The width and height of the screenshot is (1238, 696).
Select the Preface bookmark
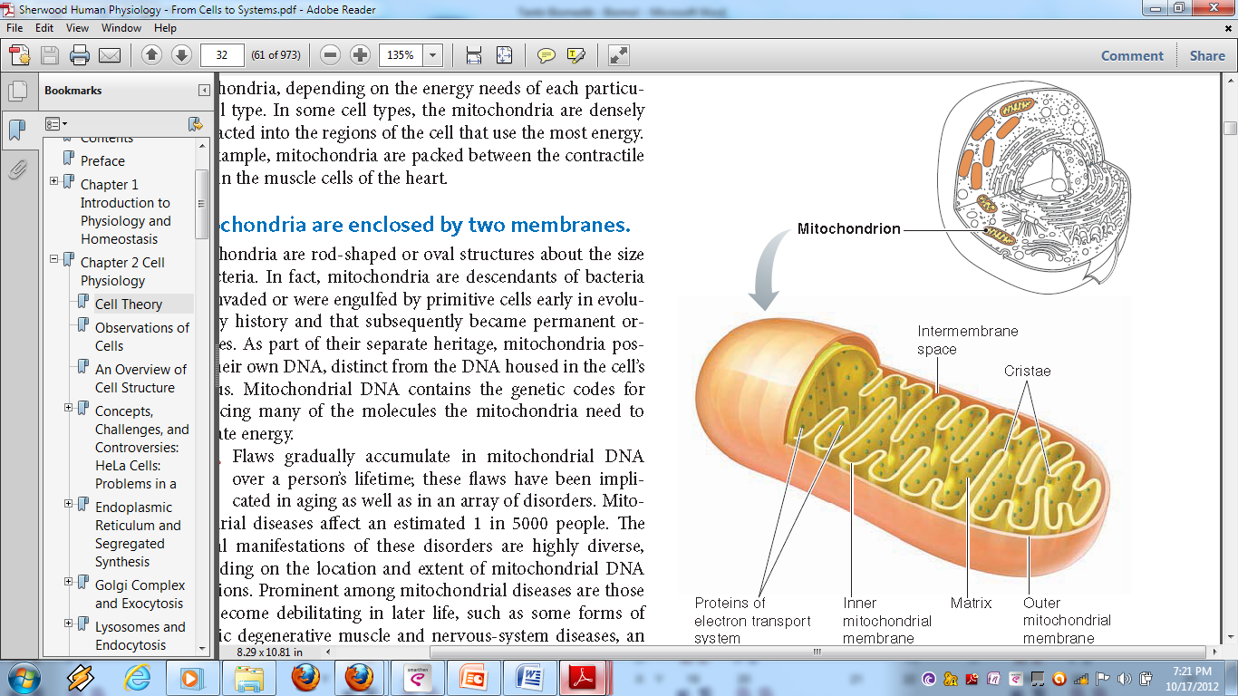[x=102, y=160]
